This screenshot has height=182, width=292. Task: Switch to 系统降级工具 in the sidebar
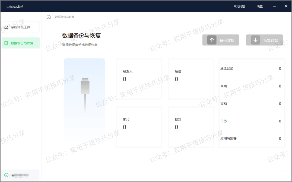coord(20,27)
